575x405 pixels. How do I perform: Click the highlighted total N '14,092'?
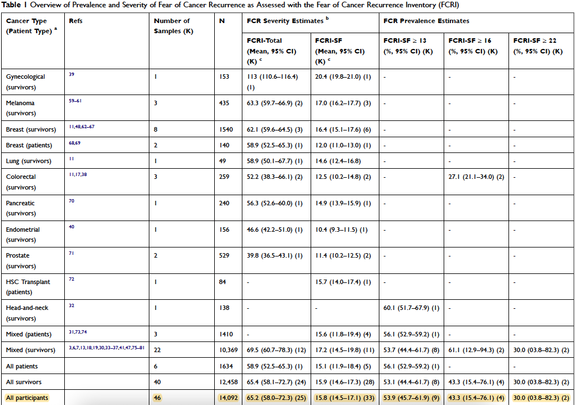pos(227,398)
